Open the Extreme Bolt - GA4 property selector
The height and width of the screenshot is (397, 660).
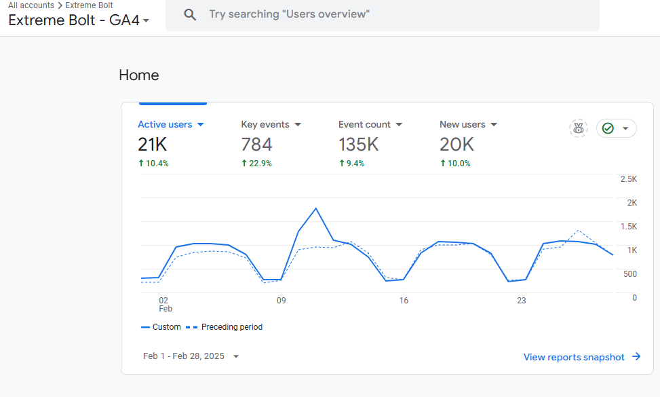(x=79, y=20)
